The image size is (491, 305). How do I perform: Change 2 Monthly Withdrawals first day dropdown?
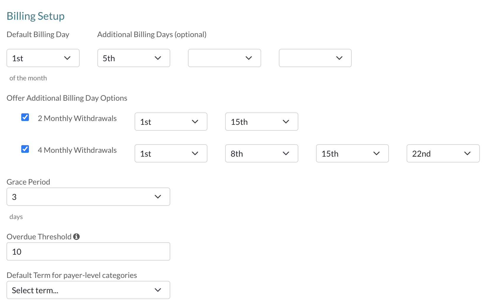[x=171, y=122]
